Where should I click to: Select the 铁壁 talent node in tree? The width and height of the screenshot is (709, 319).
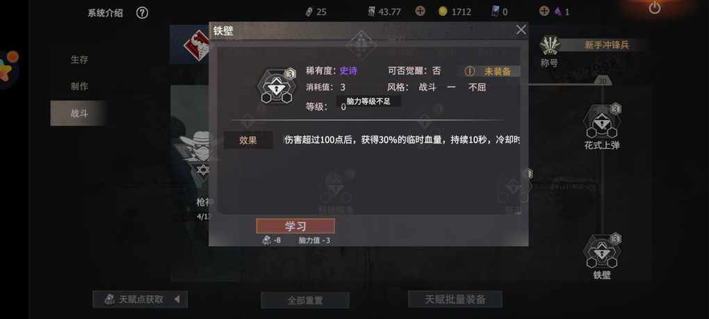pyautogui.click(x=601, y=251)
